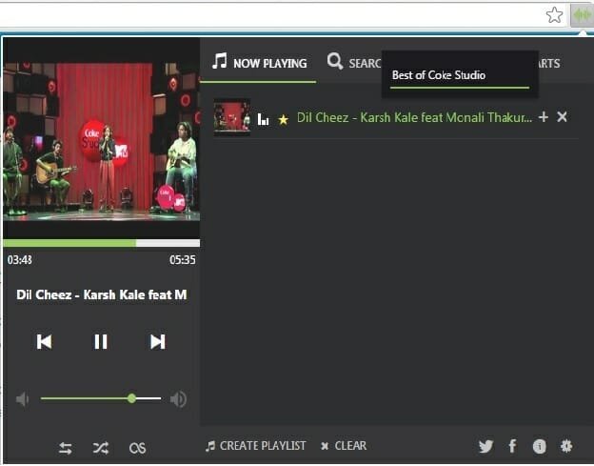Open the Search tab
594x466 pixels.
[x=354, y=63]
